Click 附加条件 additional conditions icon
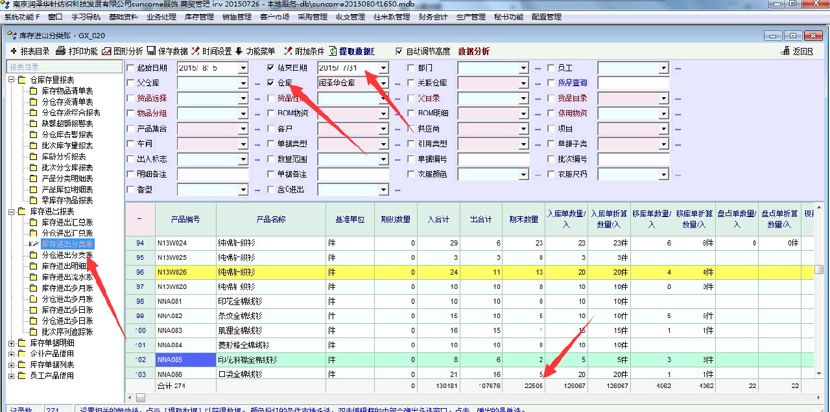830x412 pixels. 288,51
